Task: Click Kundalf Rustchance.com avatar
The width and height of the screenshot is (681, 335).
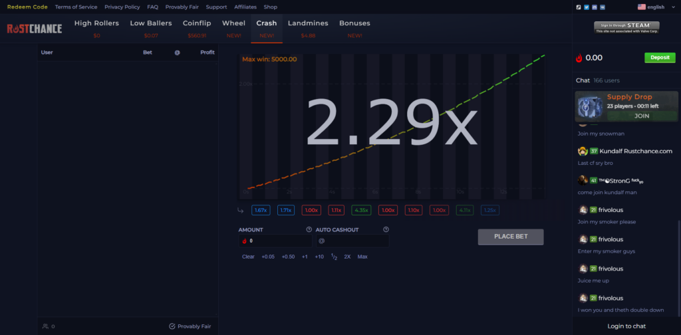Action: pos(583,151)
